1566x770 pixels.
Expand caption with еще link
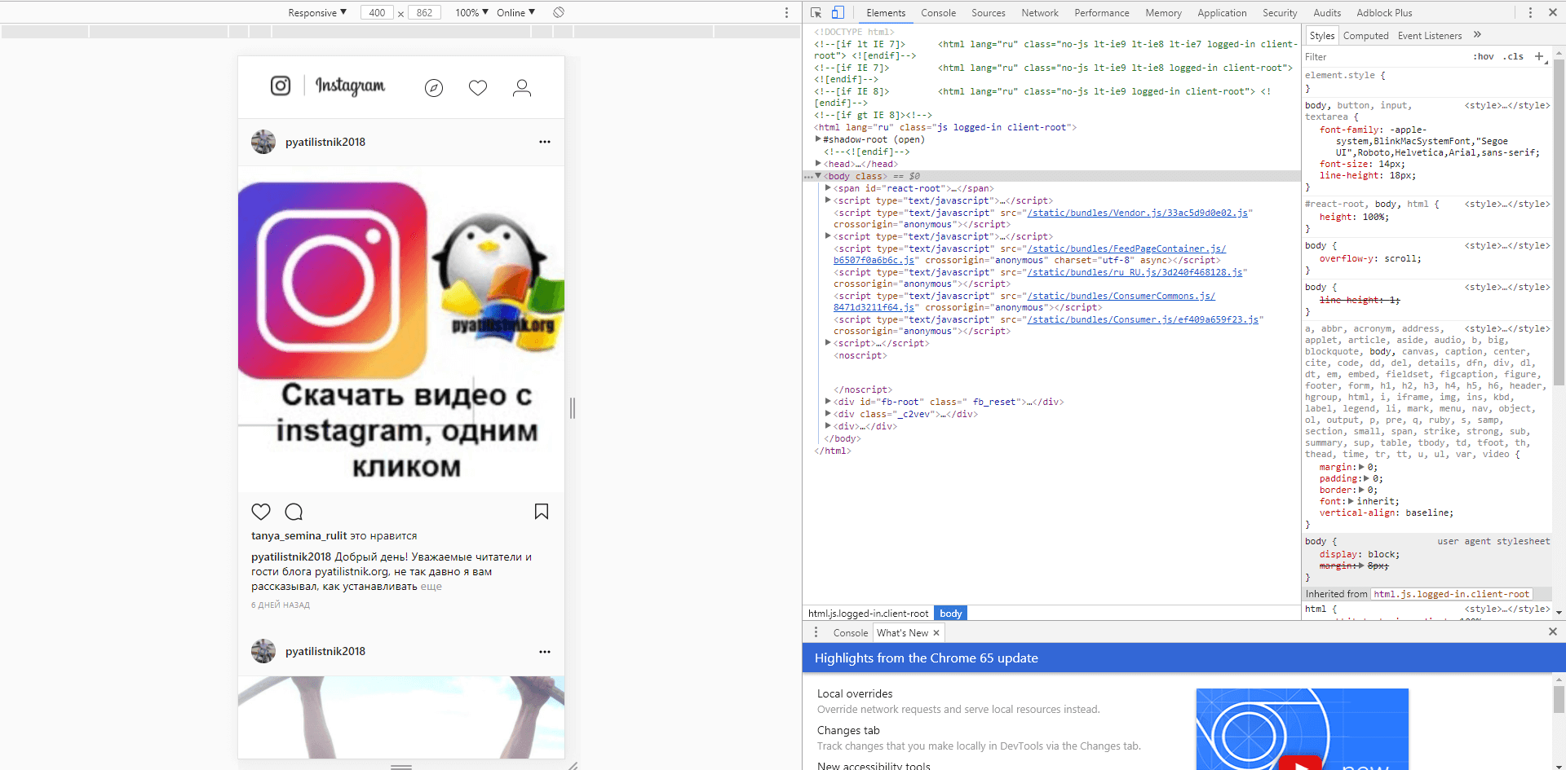(x=431, y=587)
